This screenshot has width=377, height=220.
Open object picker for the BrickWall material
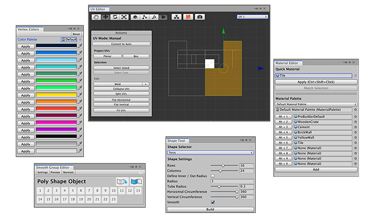355,132
